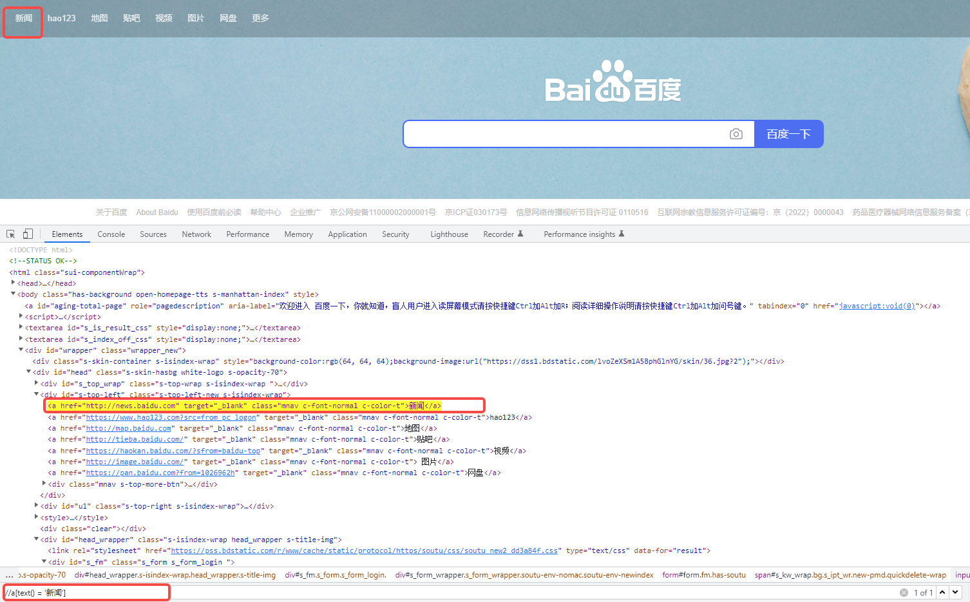
Task: Select the span#s_kw_wrap breadcrumb
Action: click(x=851, y=575)
